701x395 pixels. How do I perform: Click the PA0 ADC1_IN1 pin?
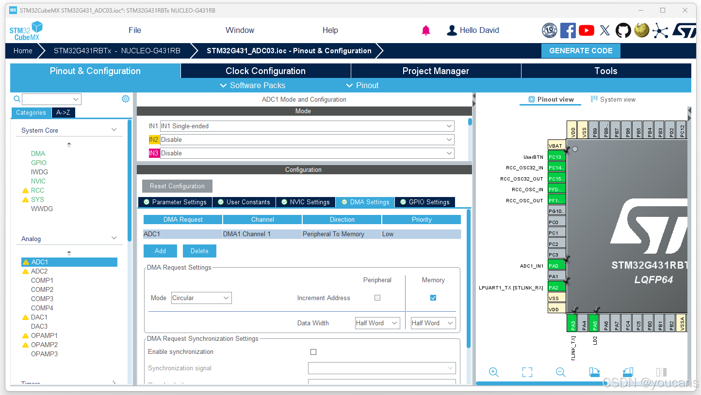556,266
